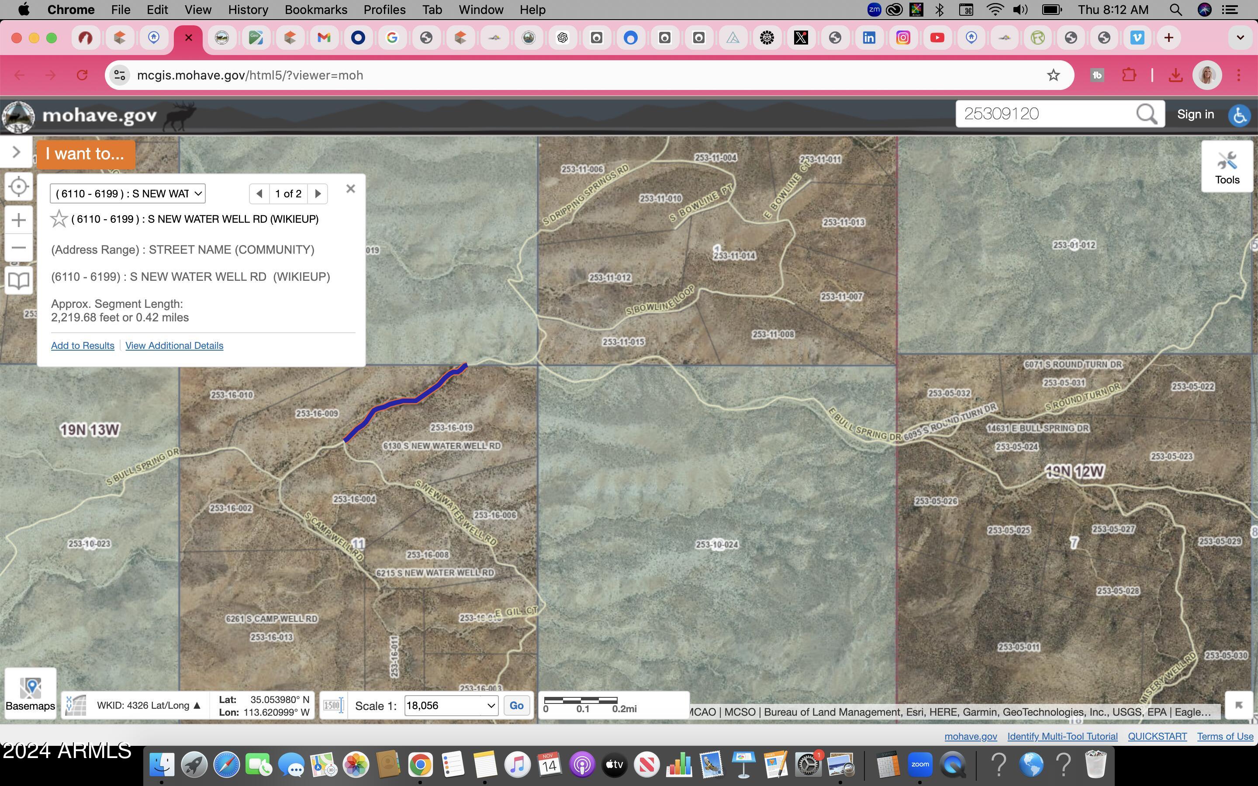Toggle the Lat/Long display triangle

click(197, 705)
